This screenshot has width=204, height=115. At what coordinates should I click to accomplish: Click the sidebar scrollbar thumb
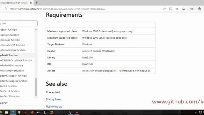pos(36,87)
